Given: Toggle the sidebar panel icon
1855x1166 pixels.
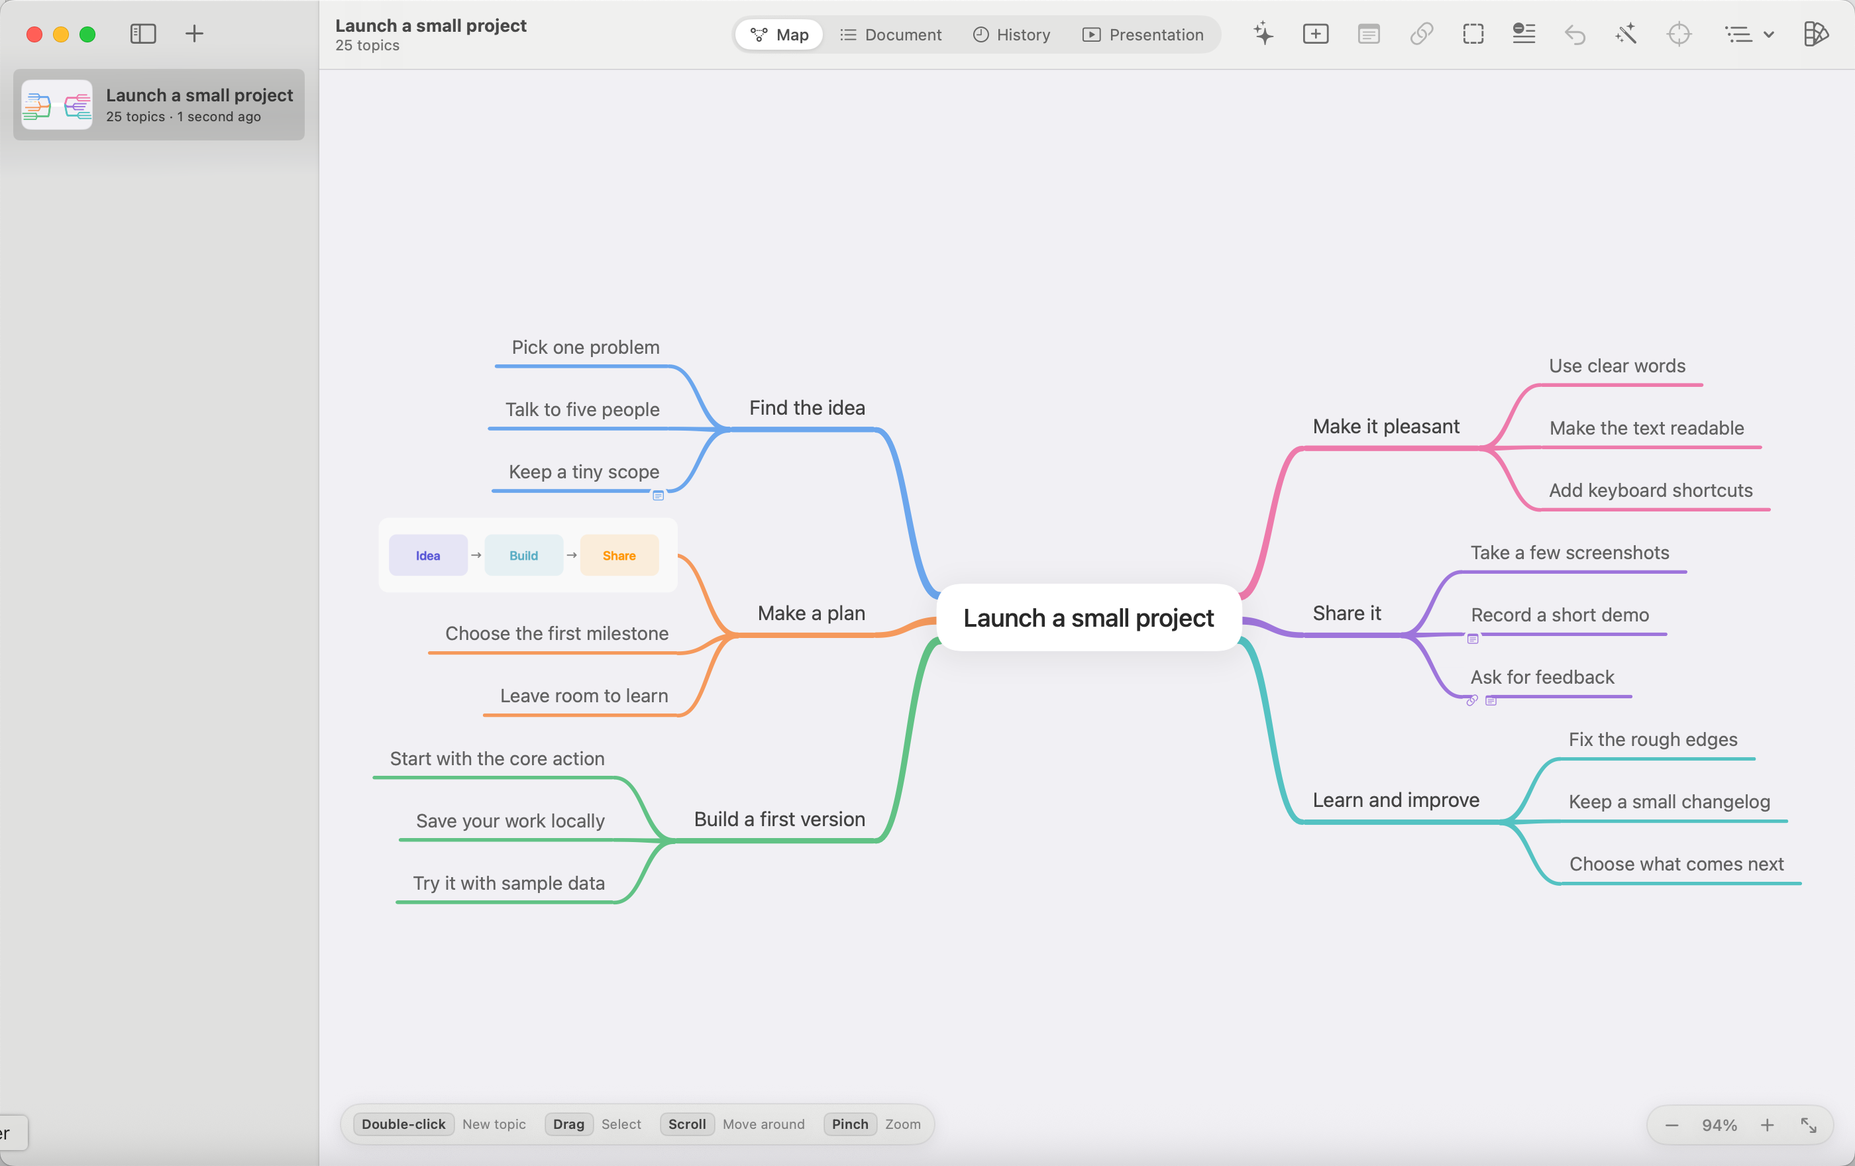Looking at the screenshot, I should [x=143, y=34].
